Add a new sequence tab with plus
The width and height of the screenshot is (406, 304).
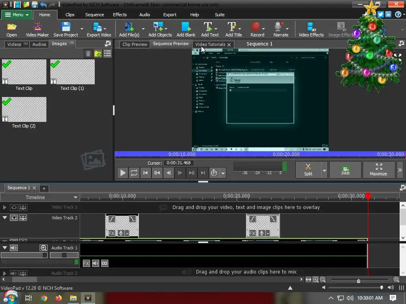point(44,188)
